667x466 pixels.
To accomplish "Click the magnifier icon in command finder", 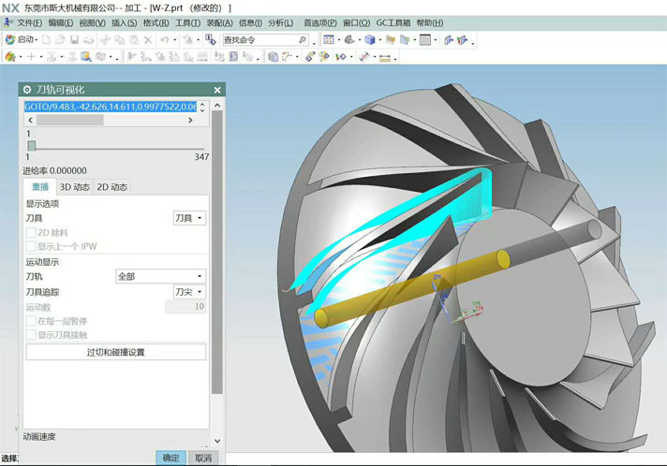I will (302, 40).
